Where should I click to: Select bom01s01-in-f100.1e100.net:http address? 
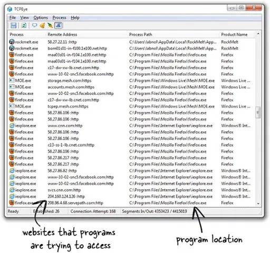tap(77, 48)
